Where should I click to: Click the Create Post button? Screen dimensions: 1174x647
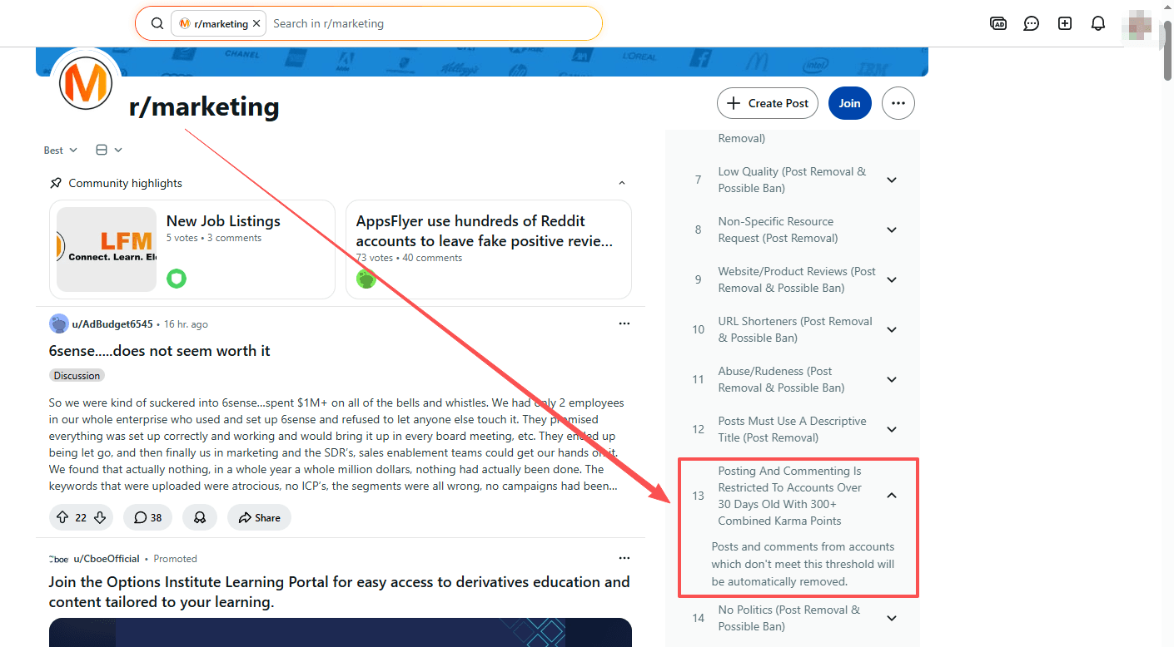coord(768,103)
